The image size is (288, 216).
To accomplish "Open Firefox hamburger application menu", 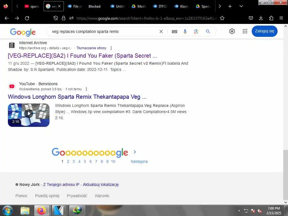I will (281, 18).
